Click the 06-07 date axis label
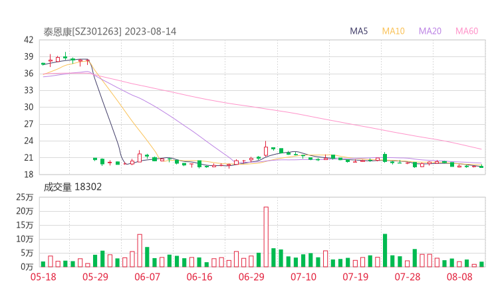 (x=147, y=277)
